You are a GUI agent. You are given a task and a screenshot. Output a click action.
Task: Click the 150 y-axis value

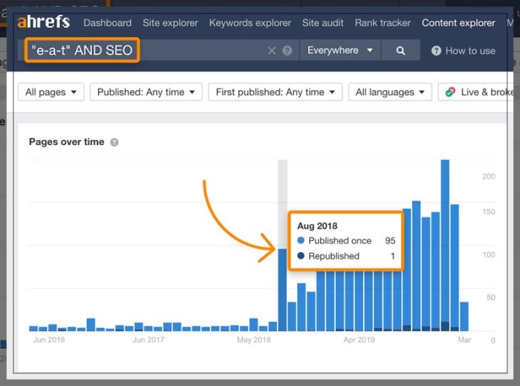point(489,212)
